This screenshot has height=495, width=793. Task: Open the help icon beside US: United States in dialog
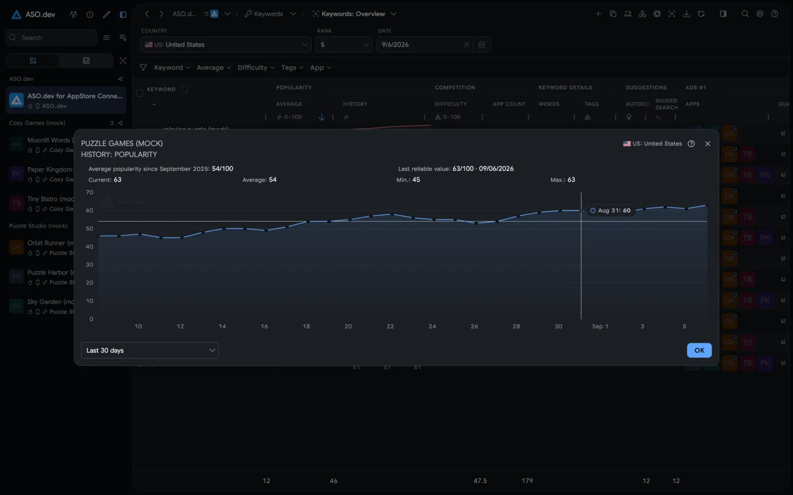(691, 144)
